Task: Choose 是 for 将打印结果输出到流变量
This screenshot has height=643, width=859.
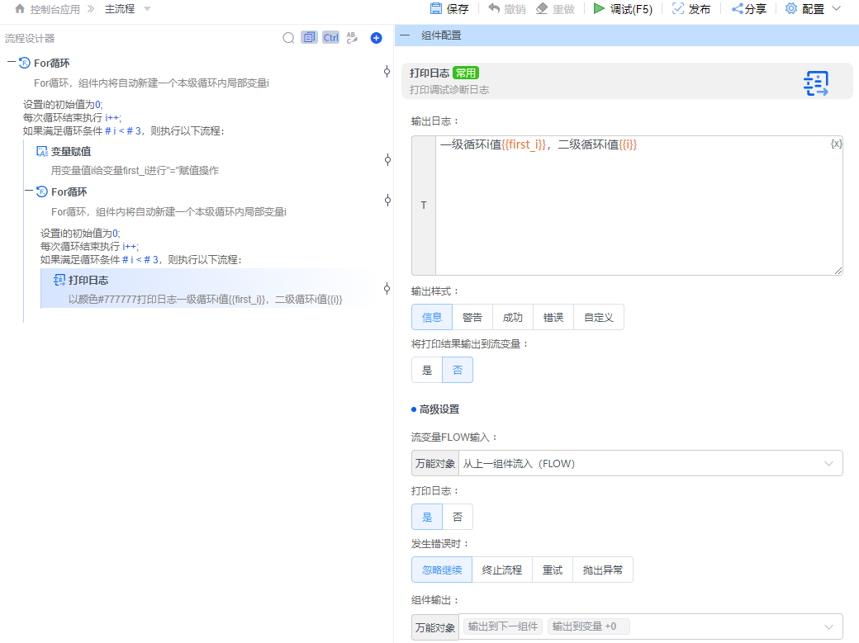Action: 427,370
